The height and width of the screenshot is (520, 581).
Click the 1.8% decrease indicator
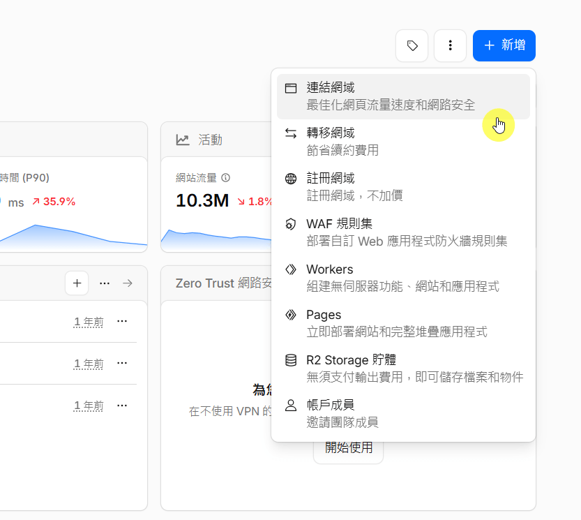(254, 202)
